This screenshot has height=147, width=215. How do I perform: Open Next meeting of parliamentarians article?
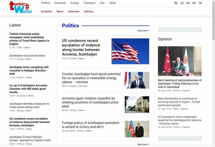click(180, 84)
